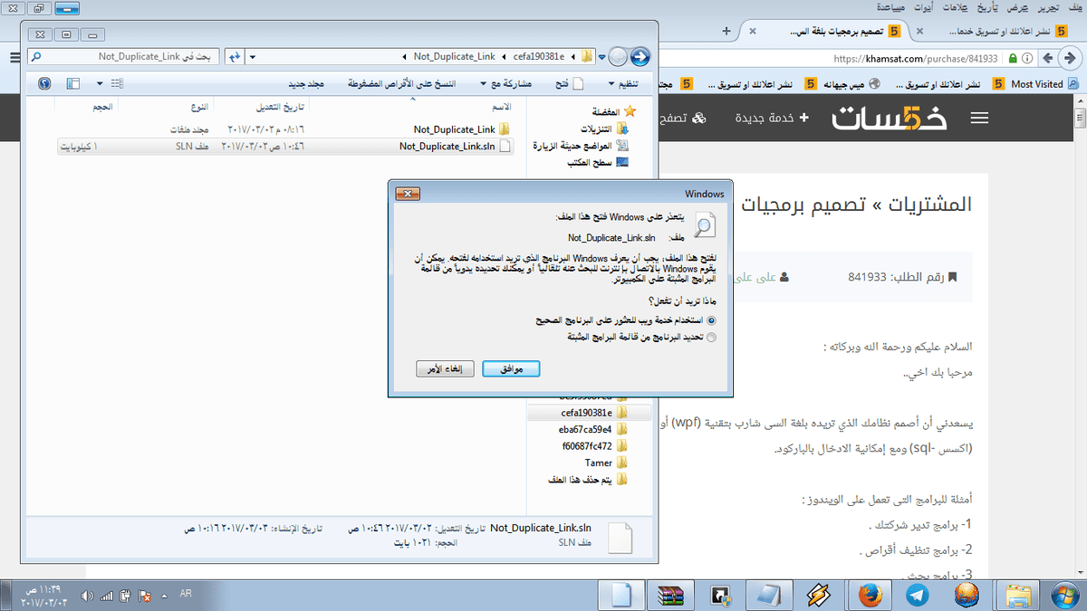Open سطح المكتب (Desktop) in navigation pane
The image size is (1087, 611).
[x=598, y=162]
